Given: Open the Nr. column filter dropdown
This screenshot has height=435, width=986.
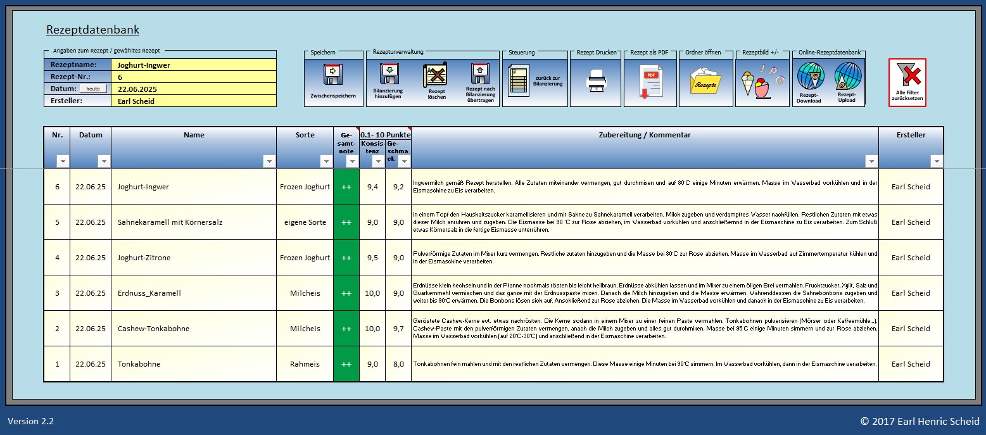Looking at the screenshot, I should [62, 161].
